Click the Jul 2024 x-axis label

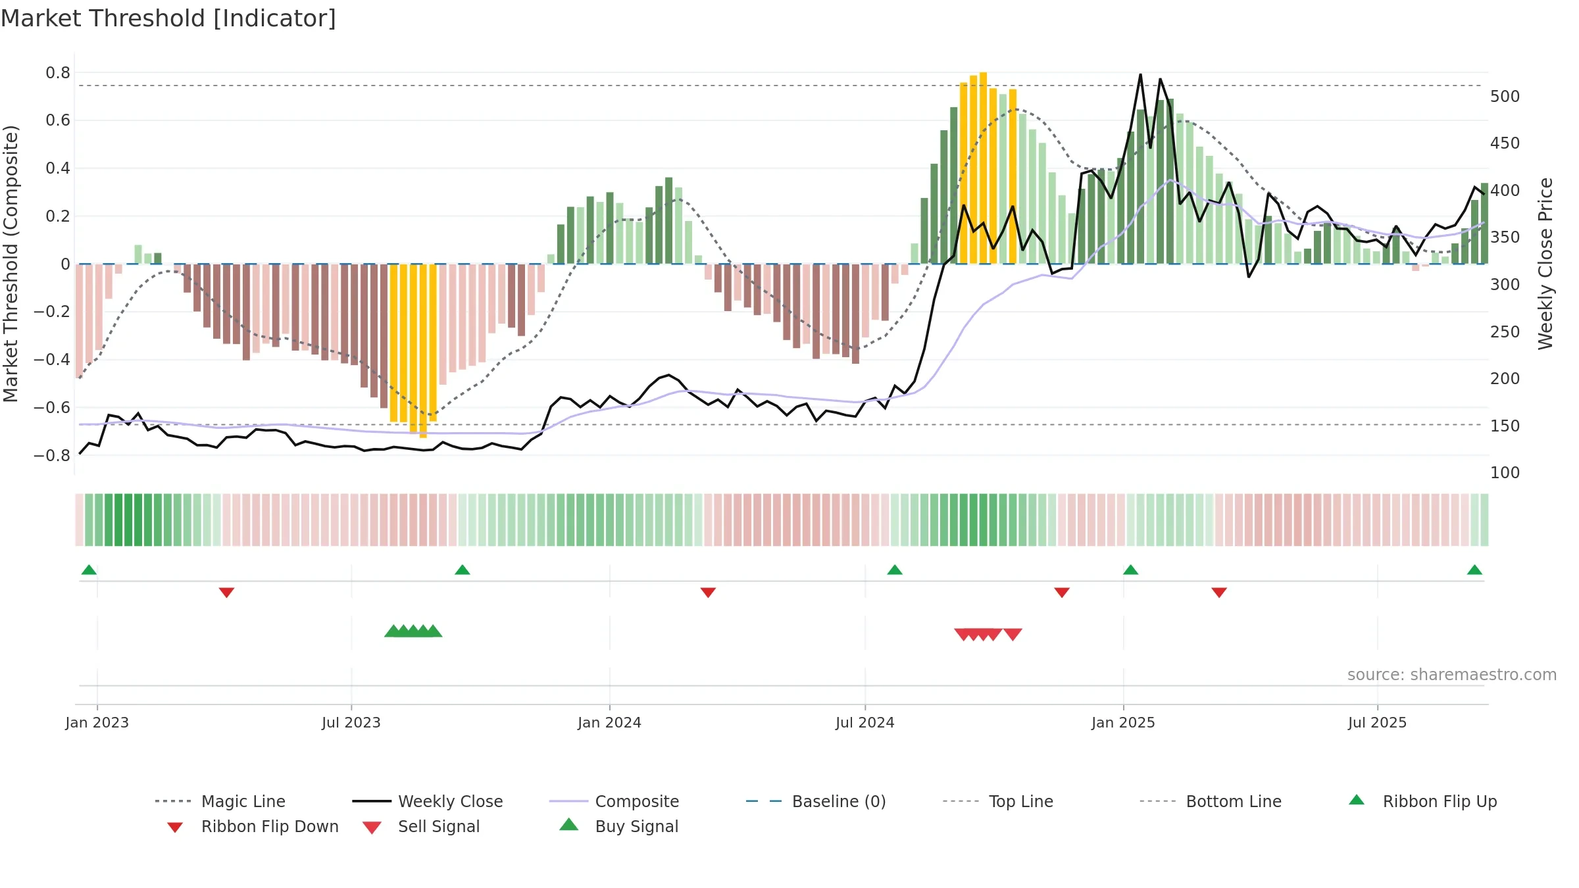(x=865, y=722)
